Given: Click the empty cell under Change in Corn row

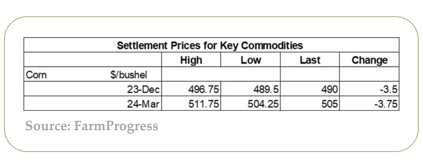Looking at the screenshot, I should pos(369,74).
